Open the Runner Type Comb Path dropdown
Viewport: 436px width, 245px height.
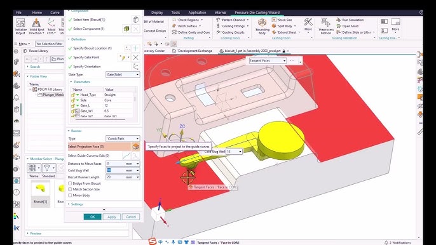(123, 138)
